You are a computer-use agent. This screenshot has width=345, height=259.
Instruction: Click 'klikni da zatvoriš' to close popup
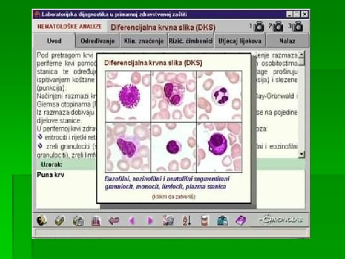[x=173, y=197]
